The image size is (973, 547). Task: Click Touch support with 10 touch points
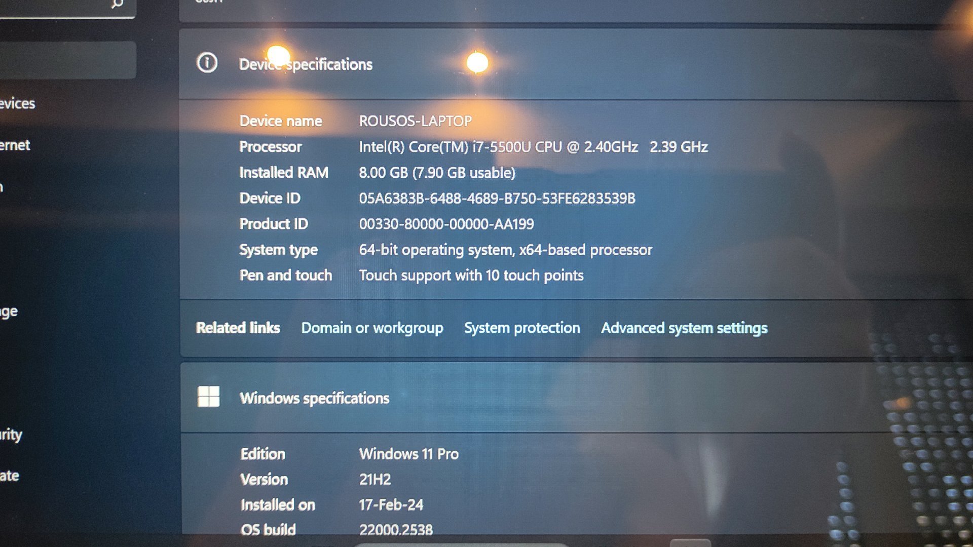point(471,276)
